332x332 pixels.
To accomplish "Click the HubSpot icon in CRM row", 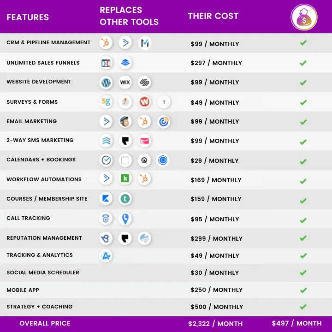I will point(106,43).
